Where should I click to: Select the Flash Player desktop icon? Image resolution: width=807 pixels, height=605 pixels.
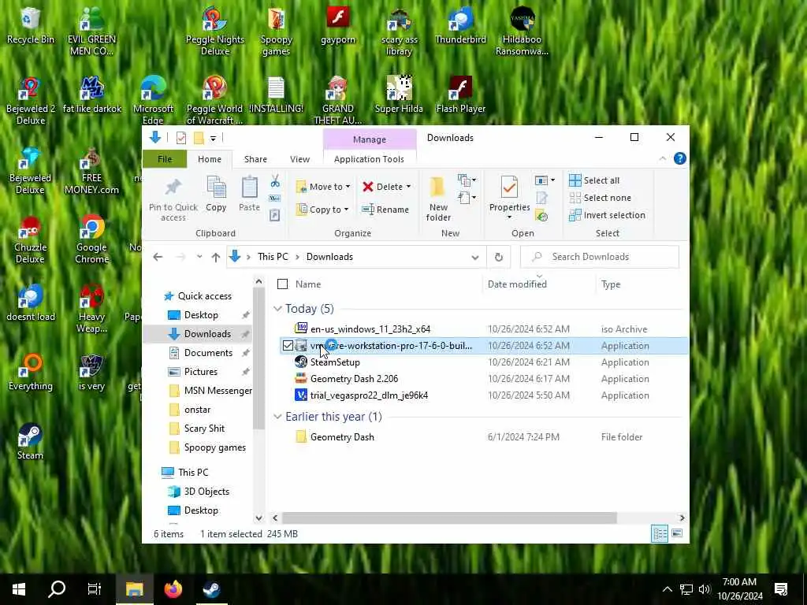460,95
